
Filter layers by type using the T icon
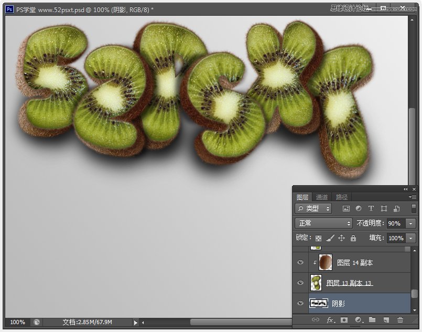(371, 208)
